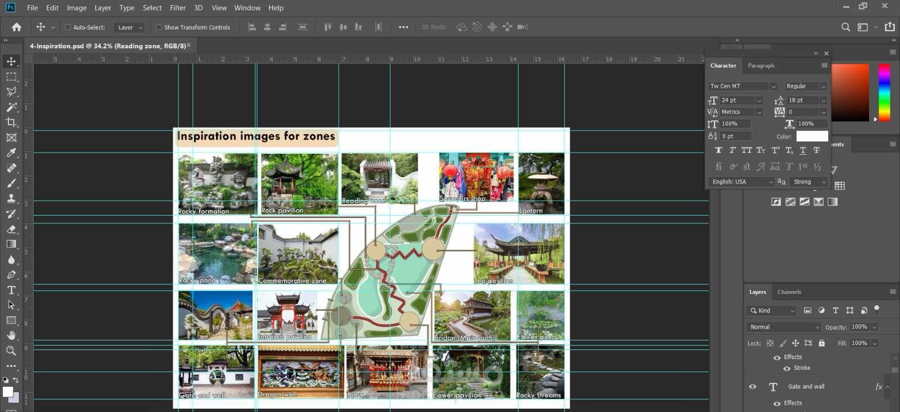The height and width of the screenshot is (412, 900).
Task: Select the Move tool in the left toolbar
Action: (x=11, y=61)
